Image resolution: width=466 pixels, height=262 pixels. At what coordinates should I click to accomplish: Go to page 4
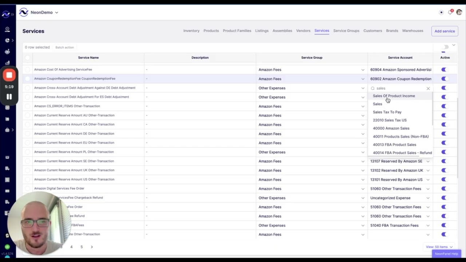(x=71, y=247)
